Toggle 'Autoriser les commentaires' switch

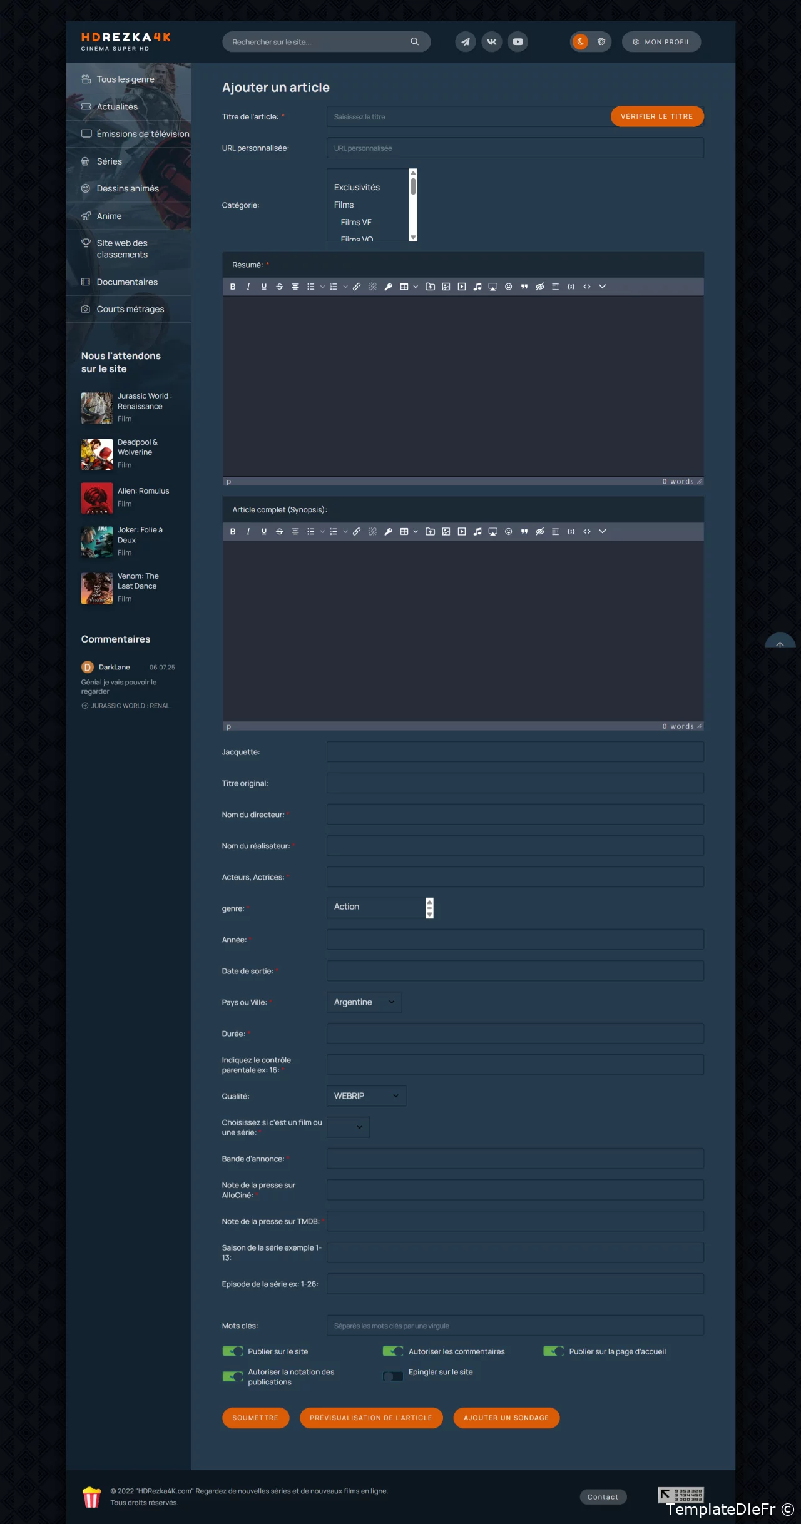coord(393,1351)
